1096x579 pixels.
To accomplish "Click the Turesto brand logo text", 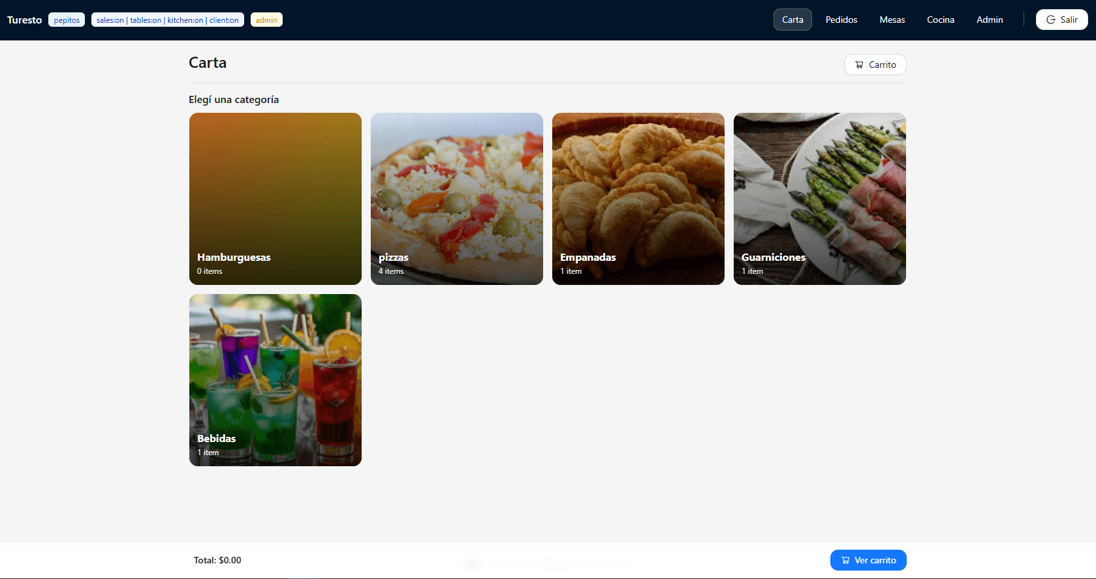I will tap(25, 20).
